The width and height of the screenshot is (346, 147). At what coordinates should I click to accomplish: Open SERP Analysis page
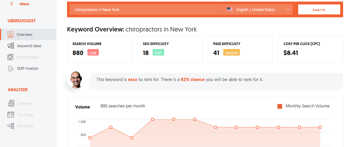(28, 68)
